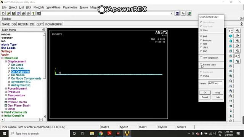
Task: Pan the model down arrow icon
Action: (x=231, y=116)
